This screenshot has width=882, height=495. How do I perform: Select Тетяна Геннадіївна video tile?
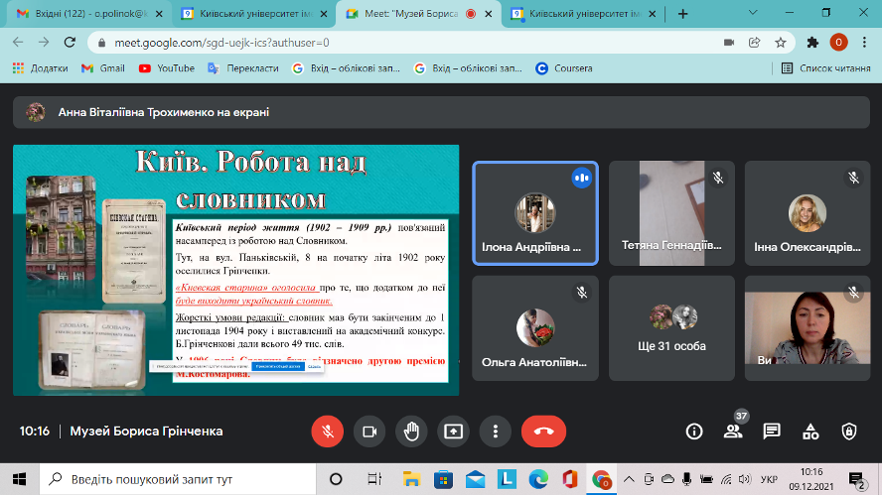(671, 213)
